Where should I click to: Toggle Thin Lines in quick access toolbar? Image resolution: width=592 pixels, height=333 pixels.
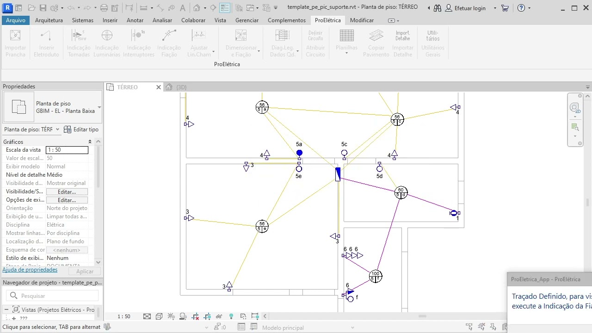(225, 8)
